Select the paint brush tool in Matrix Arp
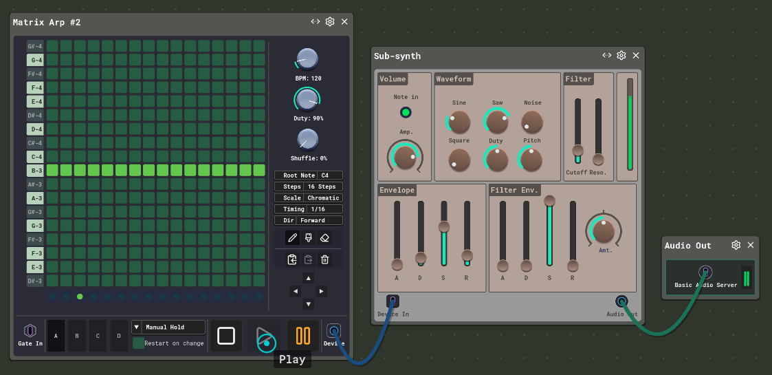772x375 pixels. point(308,238)
